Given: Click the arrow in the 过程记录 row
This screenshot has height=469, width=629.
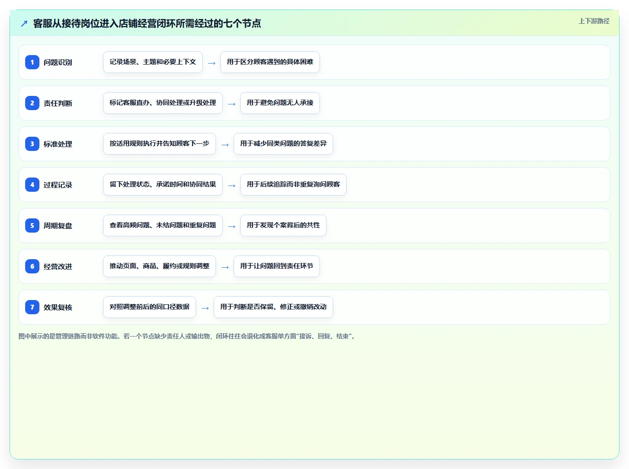Looking at the screenshot, I should coord(232,185).
